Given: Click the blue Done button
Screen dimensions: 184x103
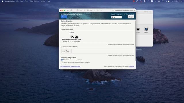Looking at the screenshot, I should click(x=64, y=17).
